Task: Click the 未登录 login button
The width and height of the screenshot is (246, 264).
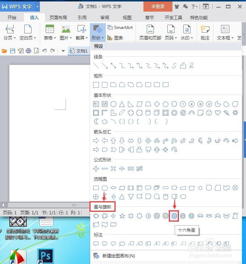Action: 158,7
